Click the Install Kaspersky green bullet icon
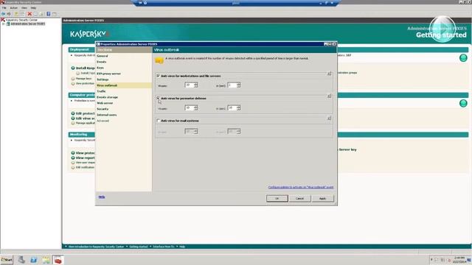The width and height of the screenshot is (472, 265). [x=73, y=68]
